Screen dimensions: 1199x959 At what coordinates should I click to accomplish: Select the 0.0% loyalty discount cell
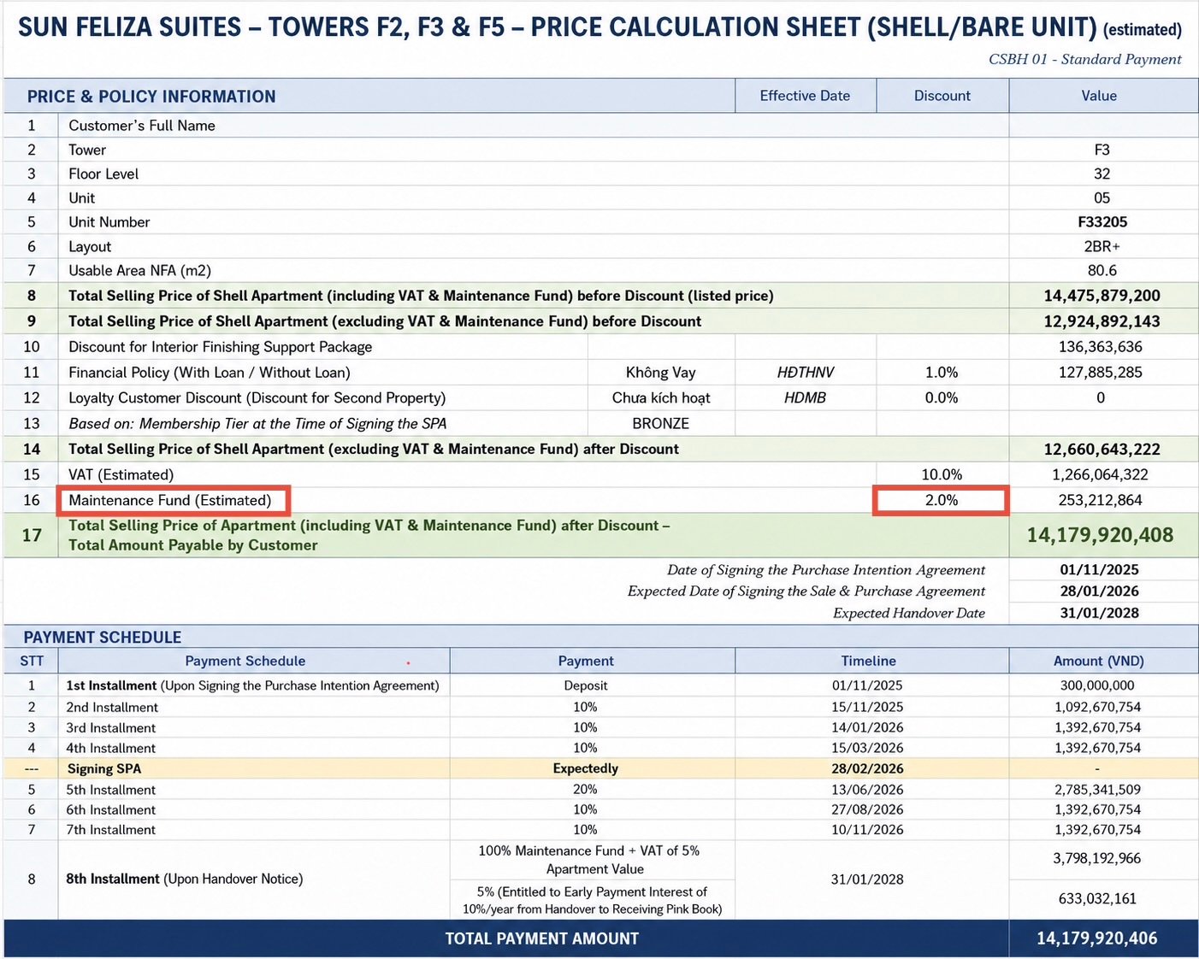(x=942, y=398)
